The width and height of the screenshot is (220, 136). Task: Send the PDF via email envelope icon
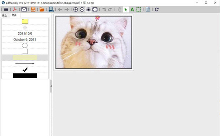tap(24, 10)
